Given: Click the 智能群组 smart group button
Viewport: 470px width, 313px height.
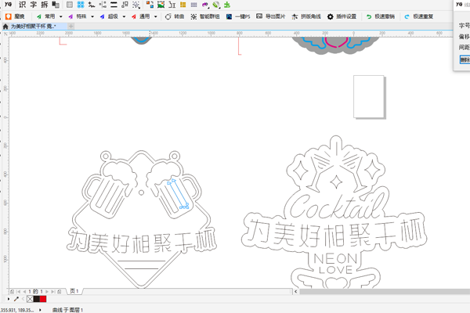Looking at the screenshot, I should coord(205,16).
